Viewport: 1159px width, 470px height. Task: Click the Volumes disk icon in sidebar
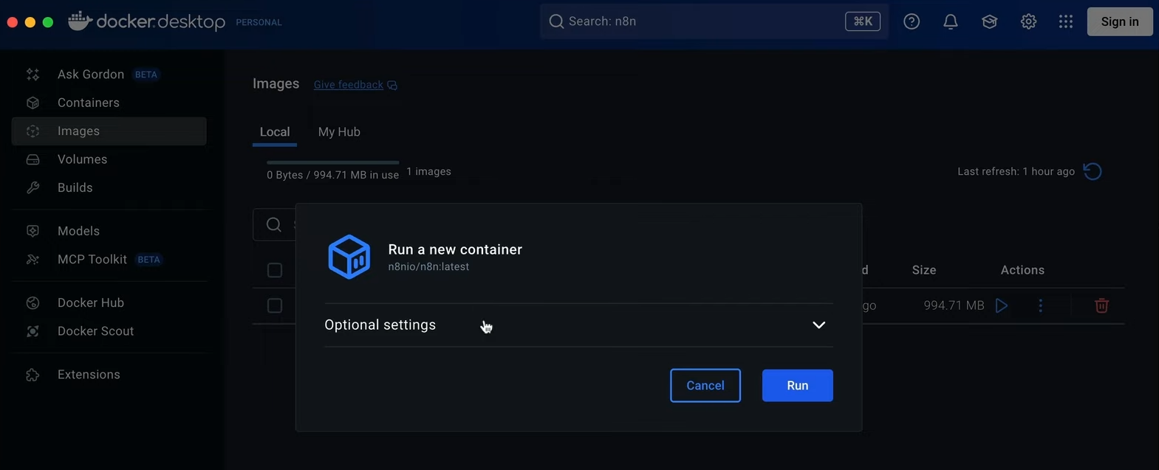33,159
